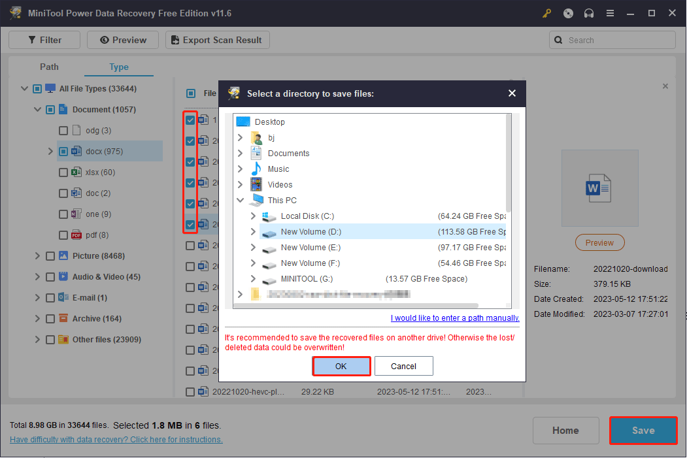Expand the docx (975) node

[x=50, y=151]
